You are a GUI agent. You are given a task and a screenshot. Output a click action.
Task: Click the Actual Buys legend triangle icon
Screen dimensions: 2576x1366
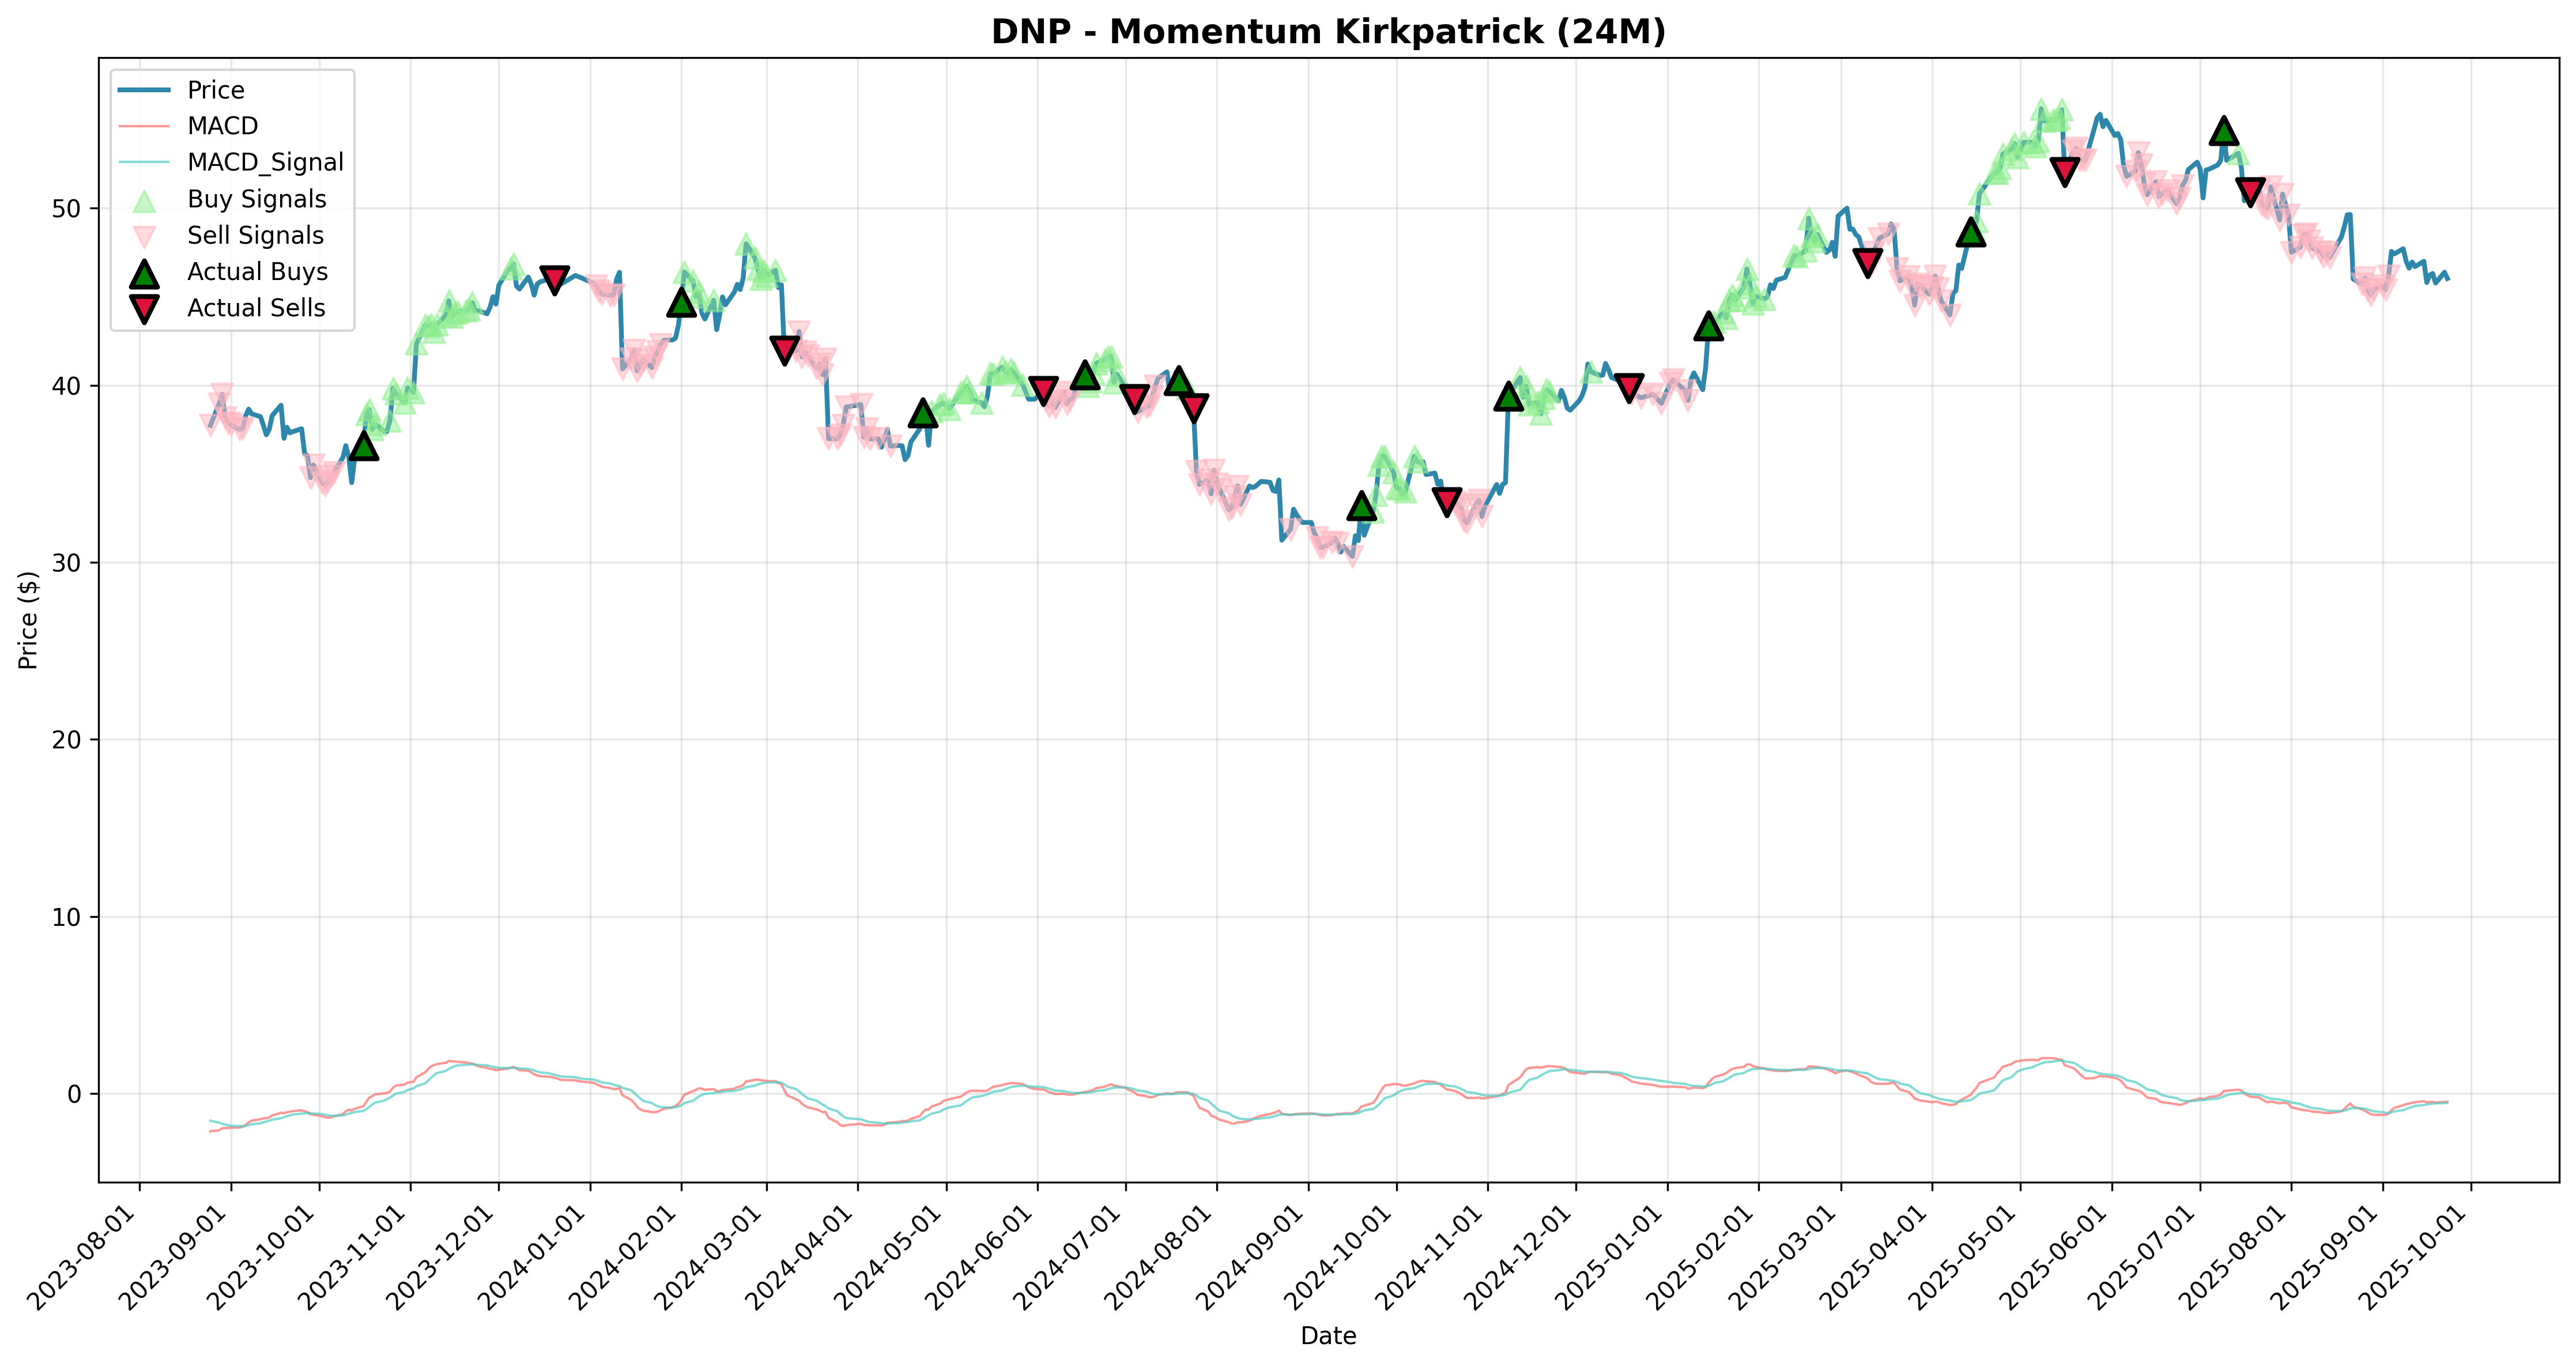pos(144,273)
